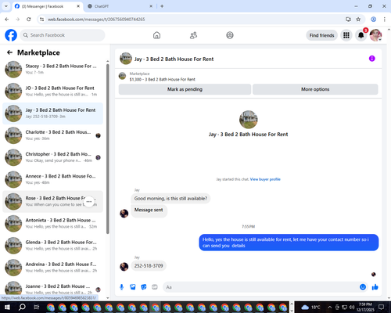Open the notifications bell
The width and height of the screenshot is (391, 313).
(x=361, y=35)
